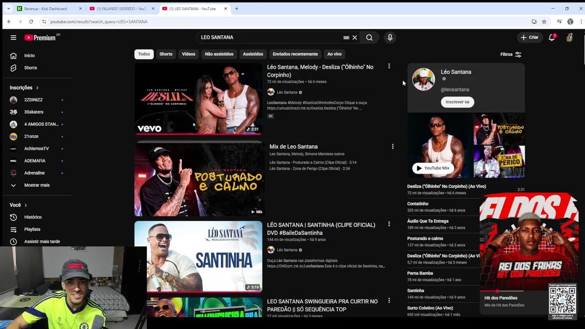Open the Mix de Leo Santana title
Screen dimensions: 585x329
293,147
